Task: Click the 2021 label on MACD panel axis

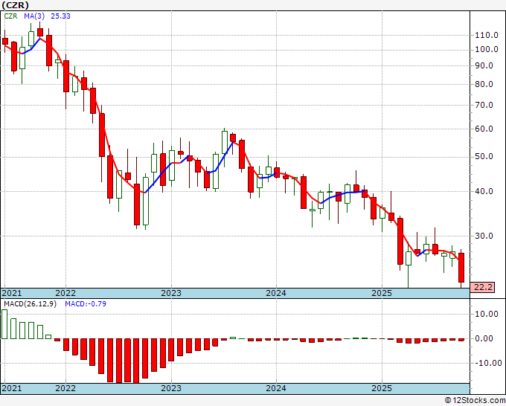Action: [12, 388]
